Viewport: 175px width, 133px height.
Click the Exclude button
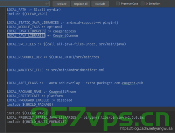[100, 4]
